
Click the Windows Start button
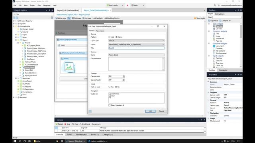point(15,141)
